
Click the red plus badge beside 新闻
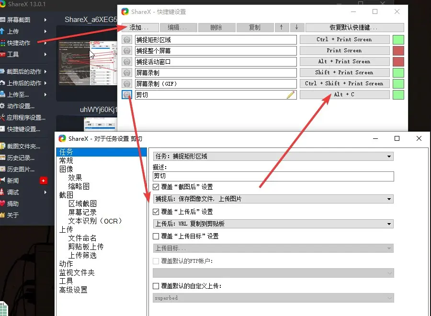44,181
